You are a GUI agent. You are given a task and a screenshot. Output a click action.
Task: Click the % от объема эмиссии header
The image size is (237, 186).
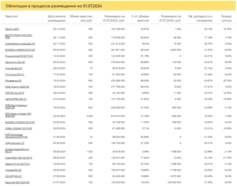pos(140,18)
